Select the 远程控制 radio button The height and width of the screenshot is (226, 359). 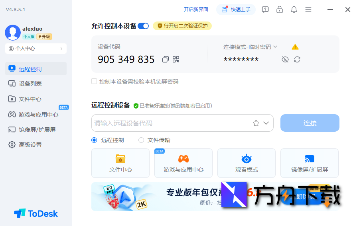pyautogui.click(x=94, y=140)
